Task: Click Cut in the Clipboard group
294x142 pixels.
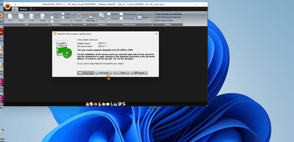Action: 55,14
